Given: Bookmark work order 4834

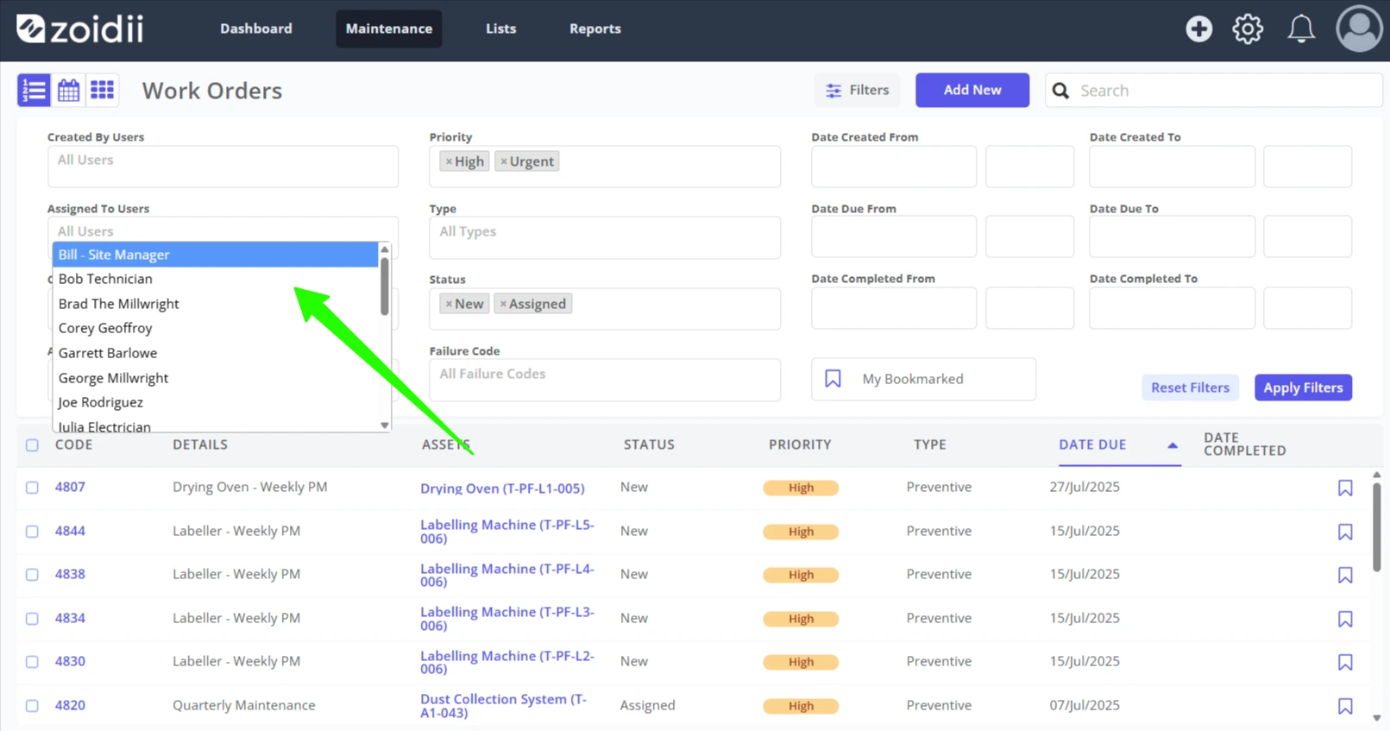Looking at the screenshot, I should pyautogui.click(x=1345, y=619).
